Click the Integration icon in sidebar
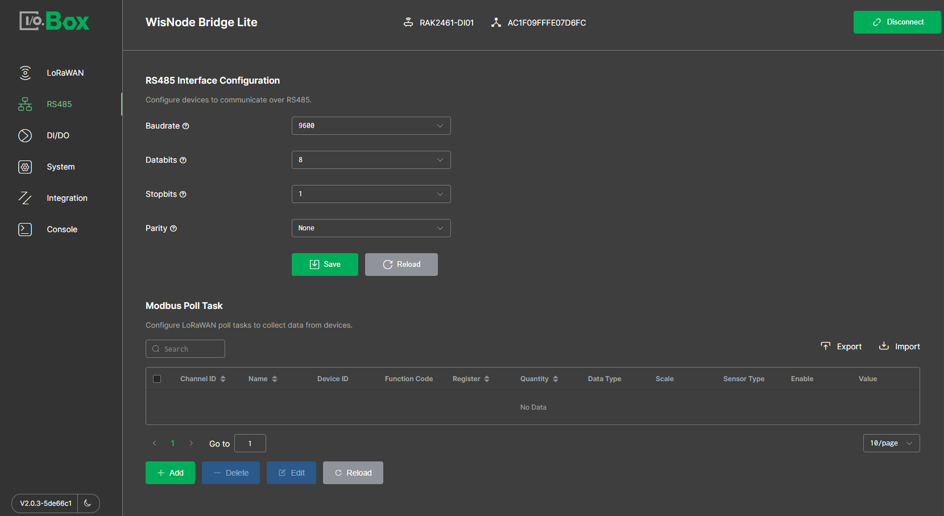The height and width of the screenshot is (516, 944). click(25, 198)
